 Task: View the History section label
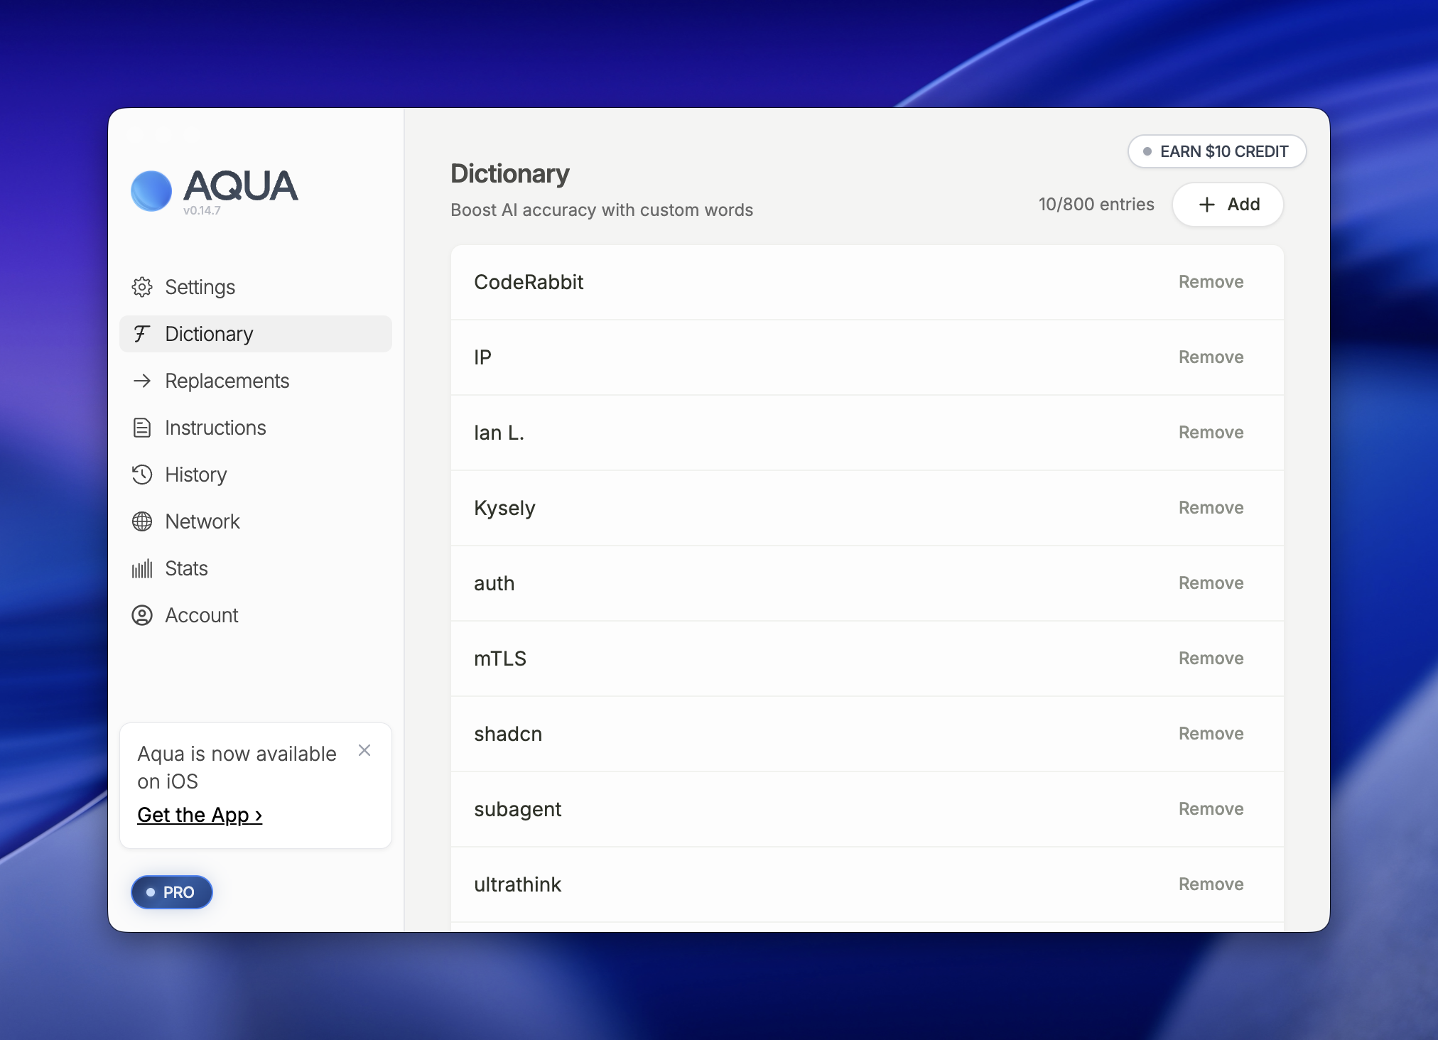point(196,475)
